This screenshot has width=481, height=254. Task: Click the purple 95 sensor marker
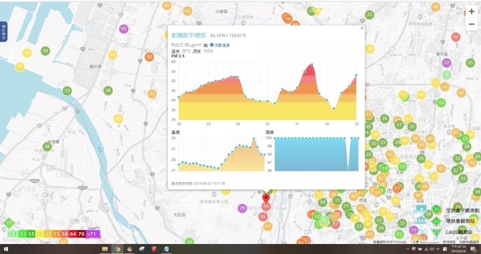click(124, 29)
